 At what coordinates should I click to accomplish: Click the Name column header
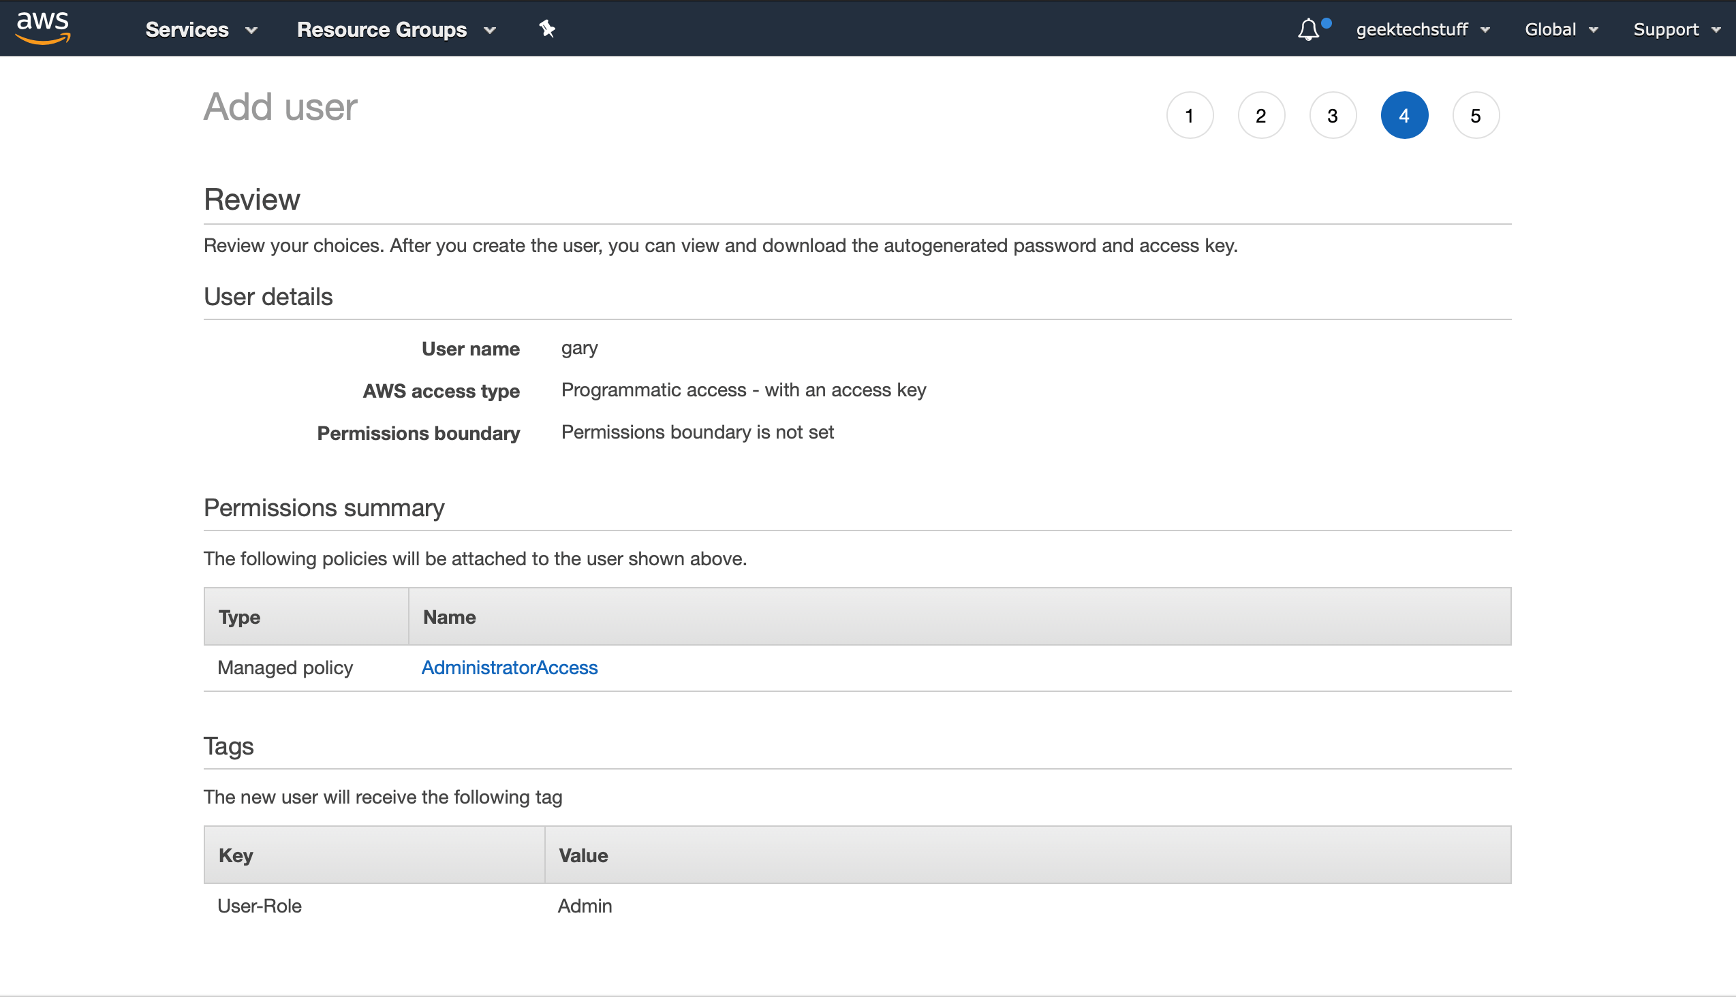449,616
